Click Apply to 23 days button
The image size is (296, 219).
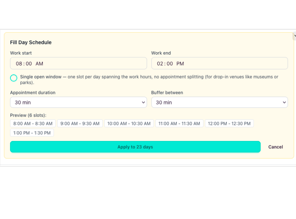pos(135,147)
